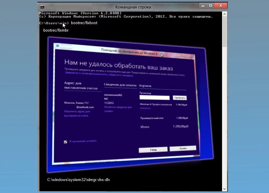This screenshot has width=269, height=193.
Task: Click the Windows 8 Профессиональная item text
Action: tap(156, 104)
